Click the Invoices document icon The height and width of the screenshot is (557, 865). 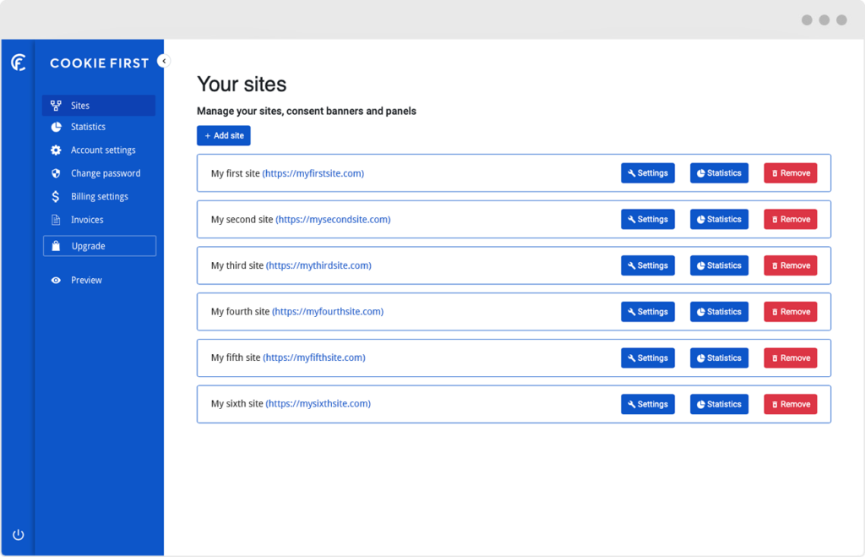point(54,219)
